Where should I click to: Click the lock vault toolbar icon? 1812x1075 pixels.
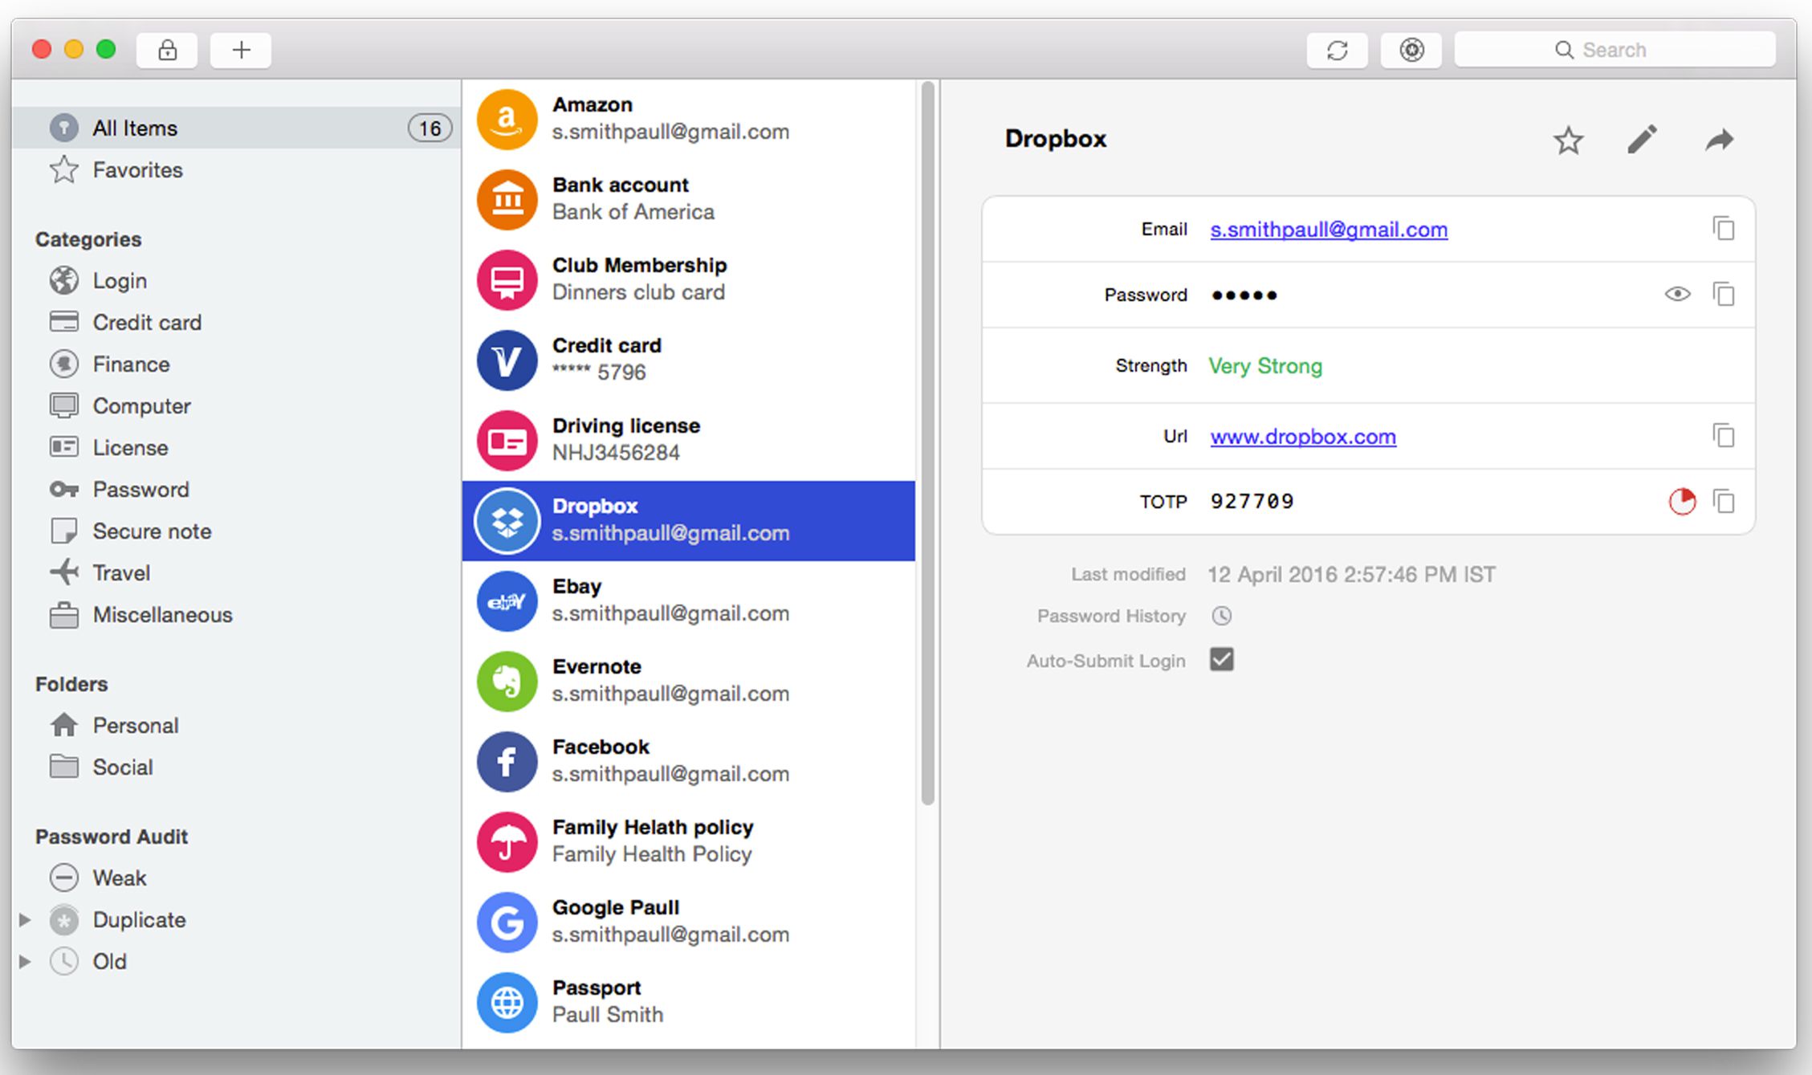click(167, 51)
